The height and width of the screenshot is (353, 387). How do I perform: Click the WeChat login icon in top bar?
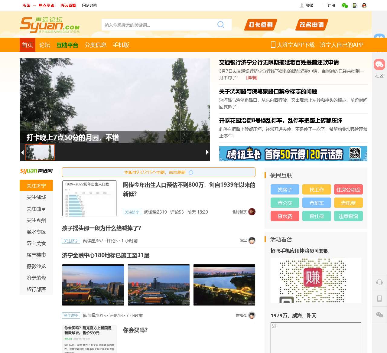pyautogui.click(x=345, y=5)
